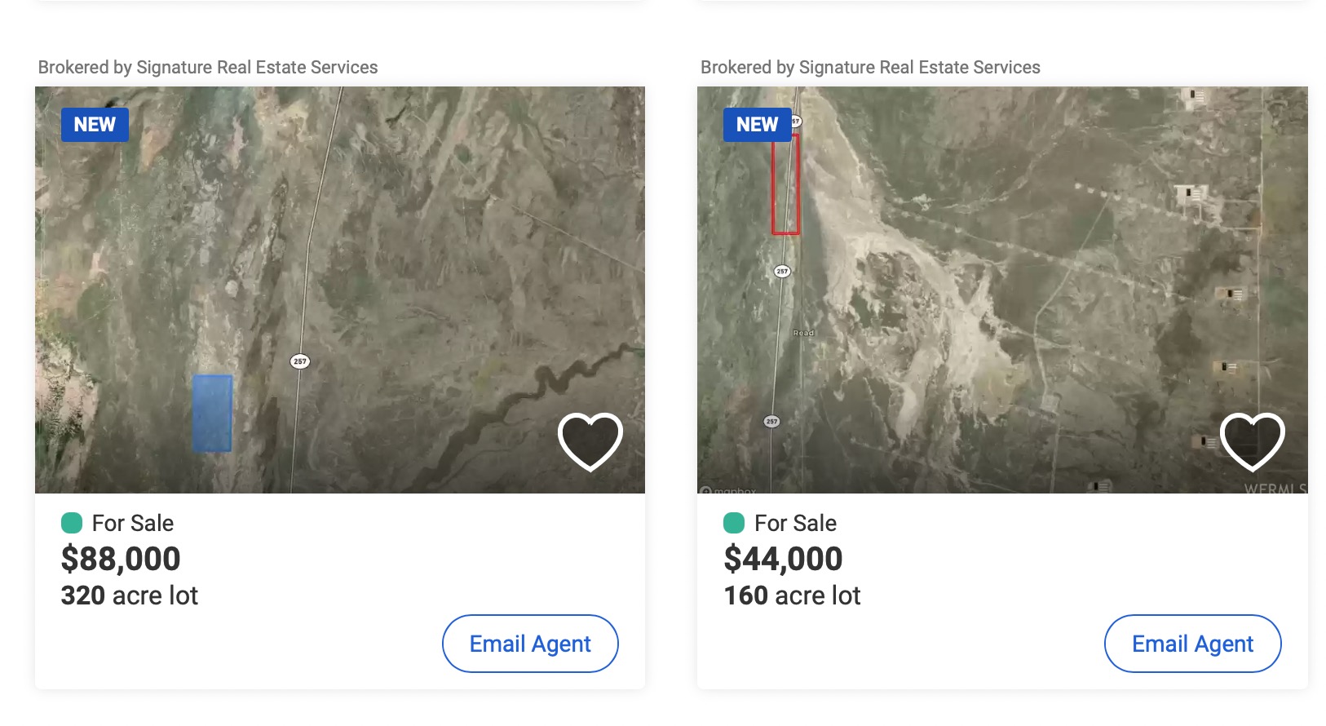Favorite the $44,000 listing via heart
Image resolution: width=1326 pixels, height=726 pixels.
point(1252,441)
